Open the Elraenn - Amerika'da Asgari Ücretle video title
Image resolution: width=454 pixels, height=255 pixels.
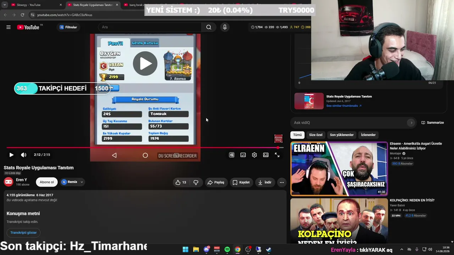(416, 146)
